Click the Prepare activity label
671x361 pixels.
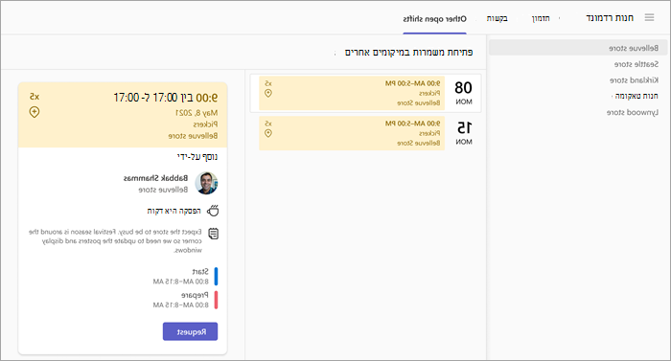(195, 295)
